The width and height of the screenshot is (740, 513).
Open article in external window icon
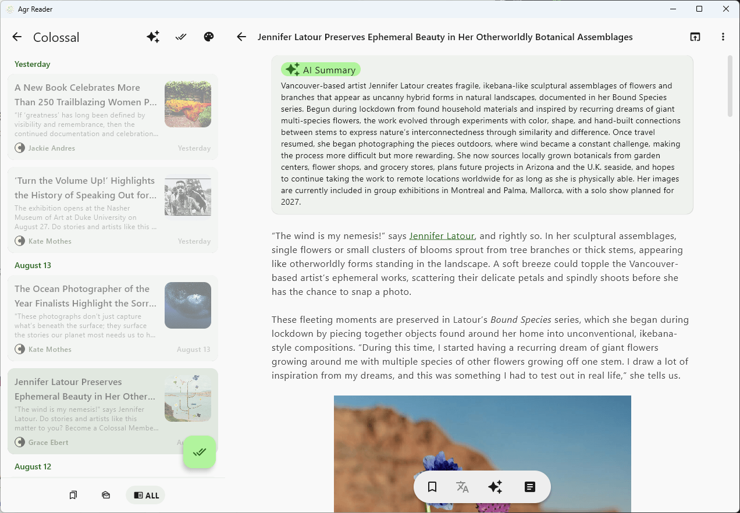pos(695,37)
